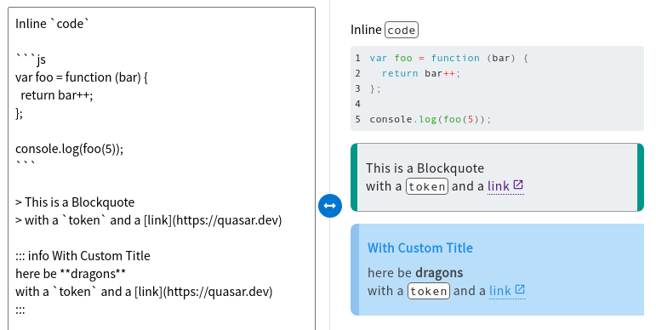Click 'console.log(foo(5));' in the preview code block

430,119
